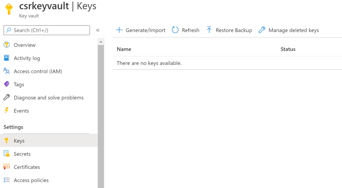Click the Events lightning bolt icon
The height and width of the screenshot is (188, 342).
[x=7, y=111]
